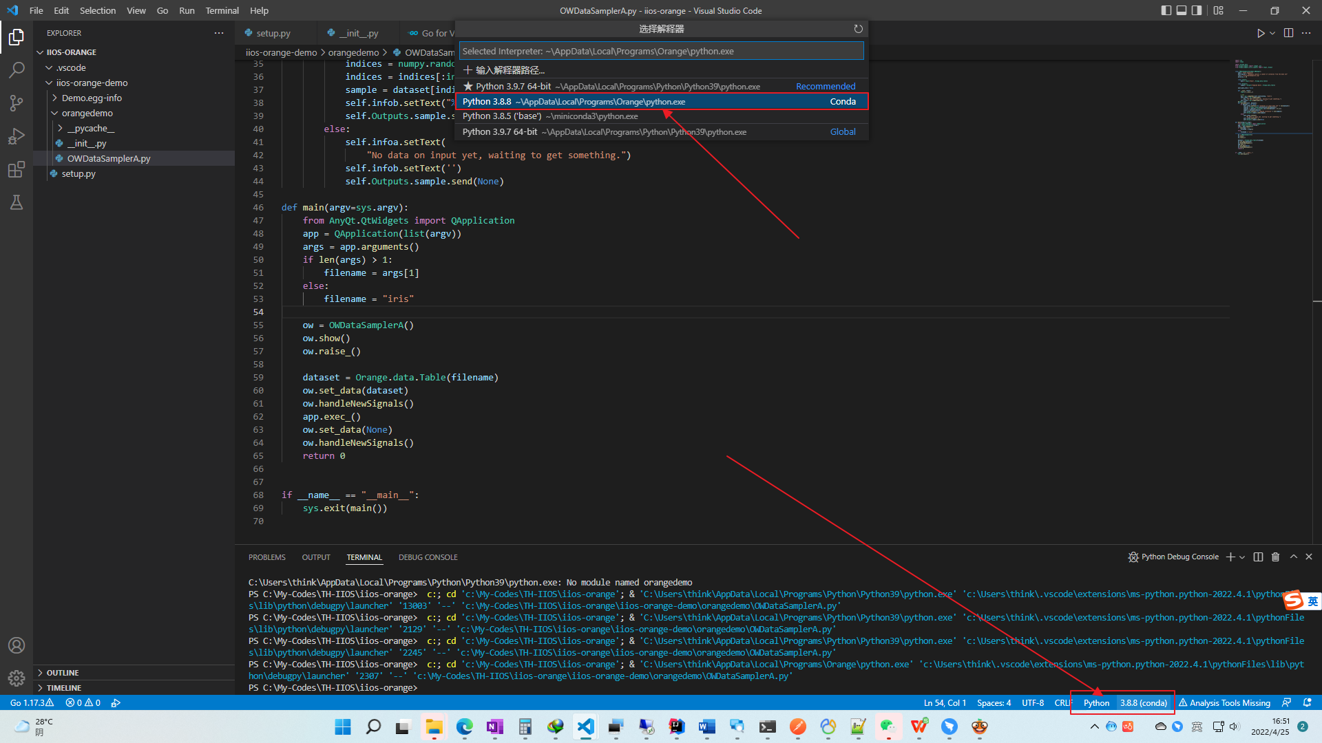Maximize the panel size with caret

[x=1293, y=557]
